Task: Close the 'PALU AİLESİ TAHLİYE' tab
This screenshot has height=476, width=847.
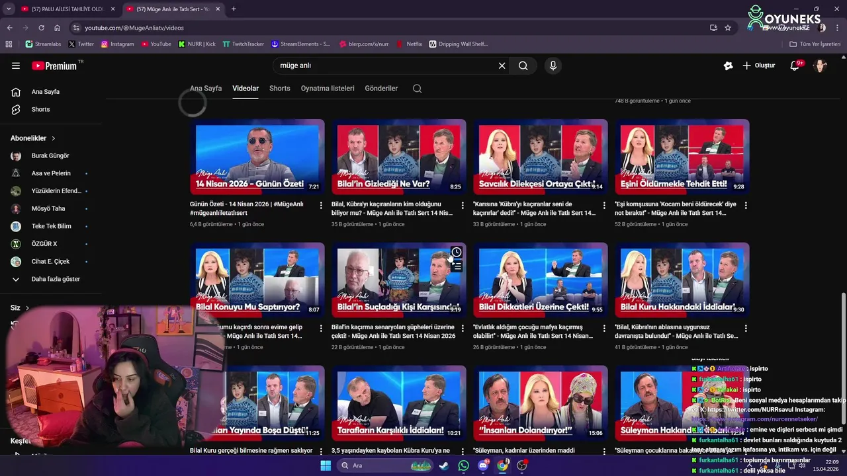Action: point(113,9)
